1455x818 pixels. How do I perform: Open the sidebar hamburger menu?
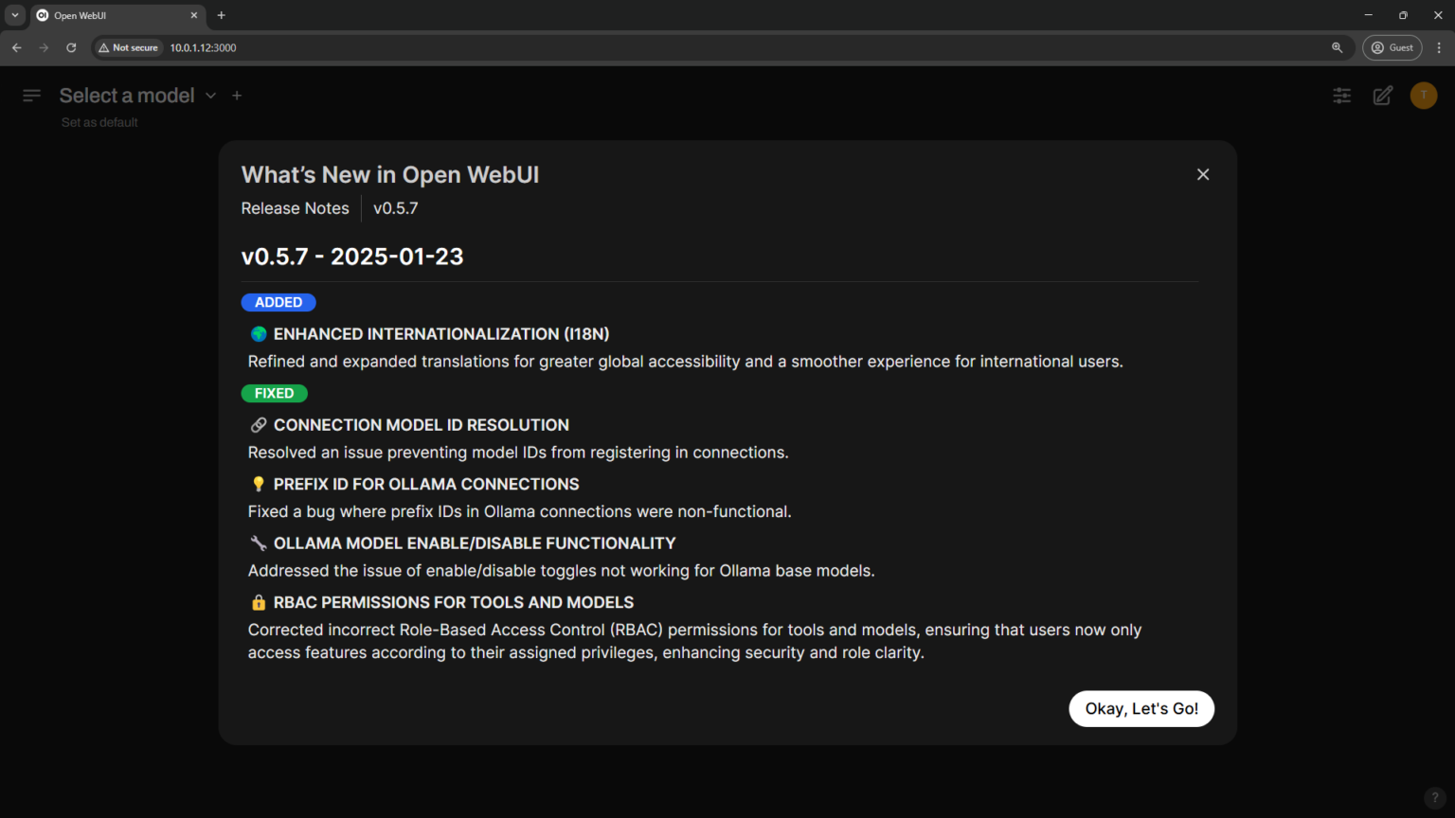(x=31, y=96)
